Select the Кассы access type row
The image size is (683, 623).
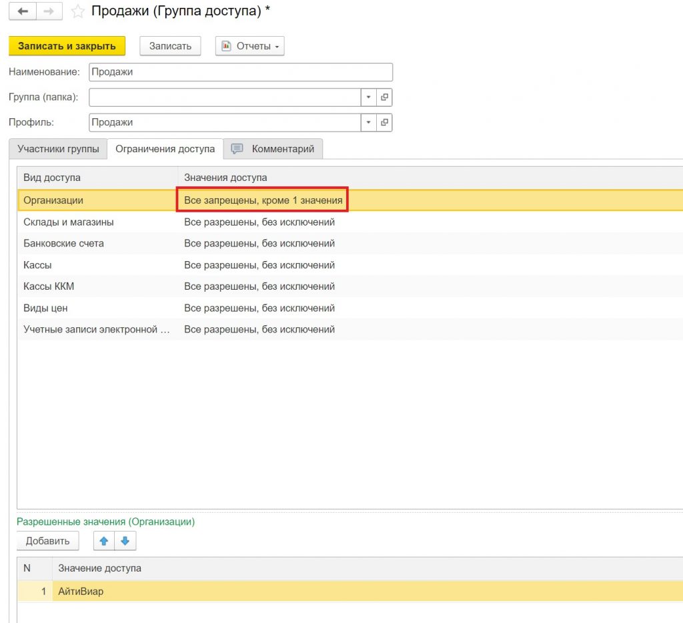350,265
